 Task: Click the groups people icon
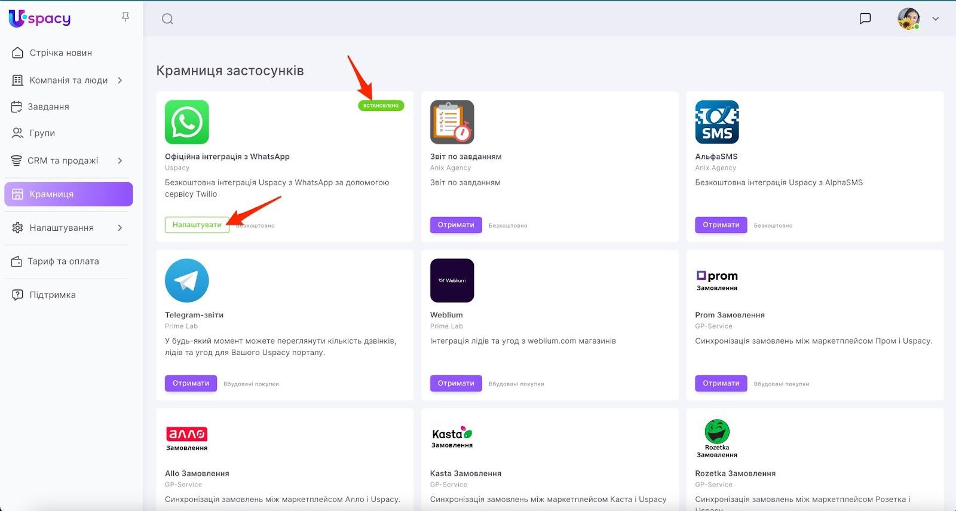[17, 133]
